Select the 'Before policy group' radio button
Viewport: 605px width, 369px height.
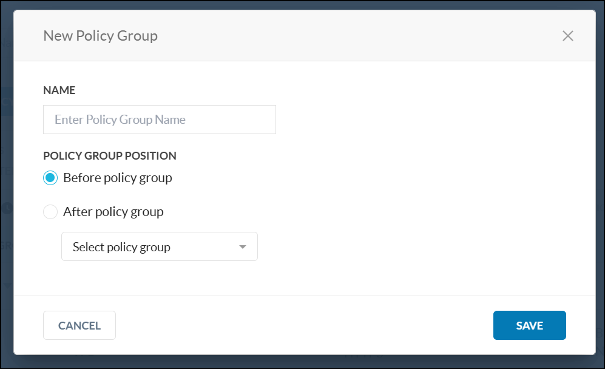pos(50,178)
